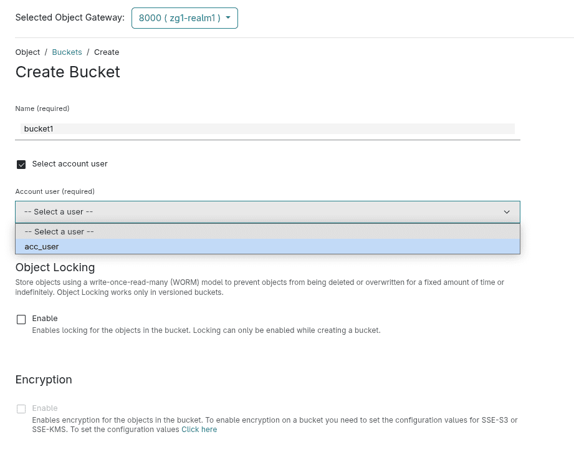This screenshot has height=452, width=574.
Task: Click the WORM model description text
Action: tap(260, 287)
